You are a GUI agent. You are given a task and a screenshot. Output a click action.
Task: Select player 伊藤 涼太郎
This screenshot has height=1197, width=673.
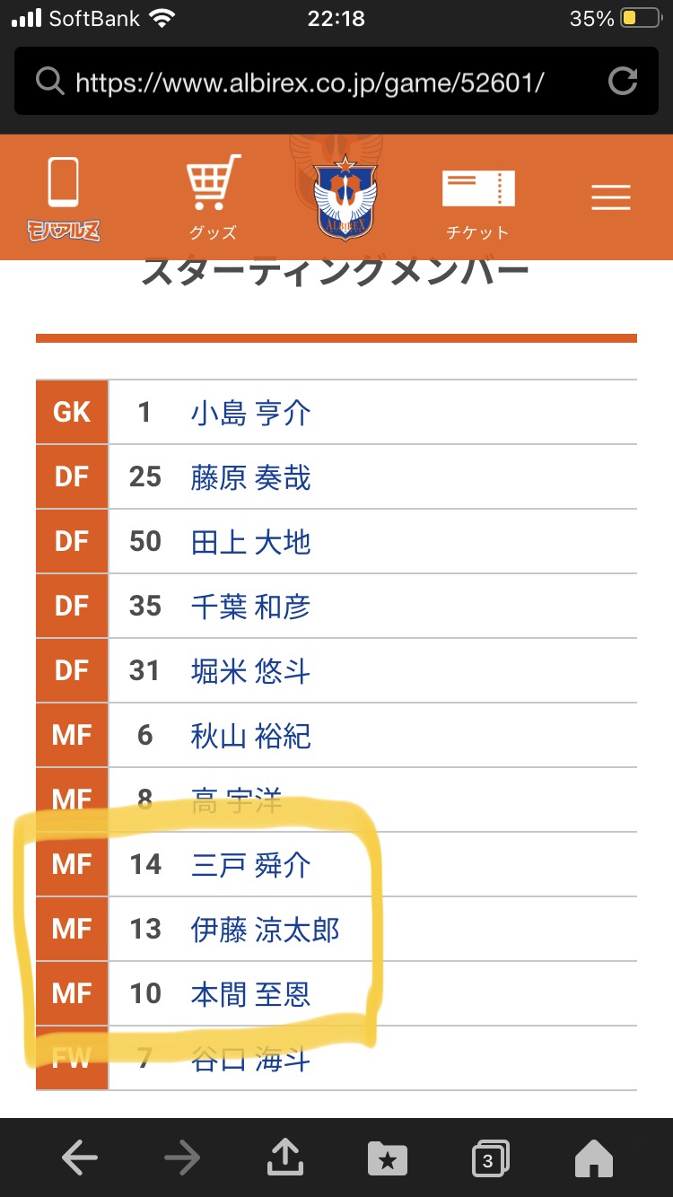265,930
